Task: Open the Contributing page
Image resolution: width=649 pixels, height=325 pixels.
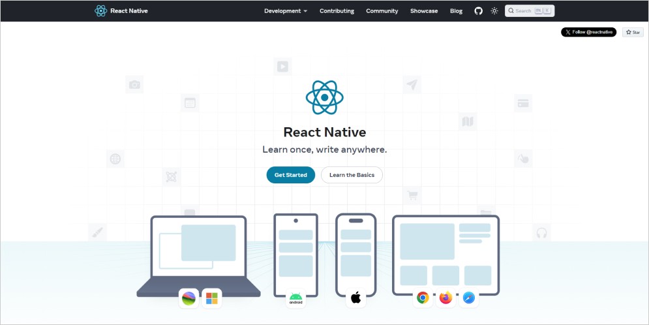Action: [x=337, y=10]
